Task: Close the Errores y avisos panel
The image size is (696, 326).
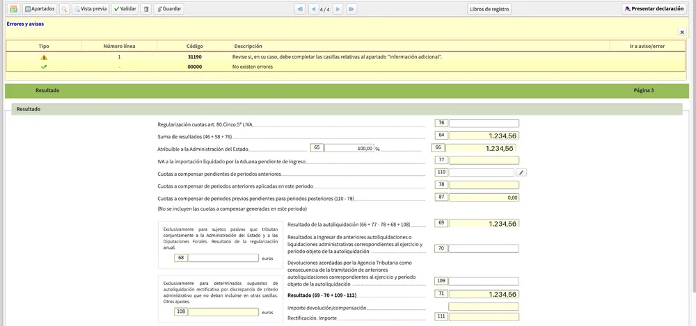Action: 682,32
